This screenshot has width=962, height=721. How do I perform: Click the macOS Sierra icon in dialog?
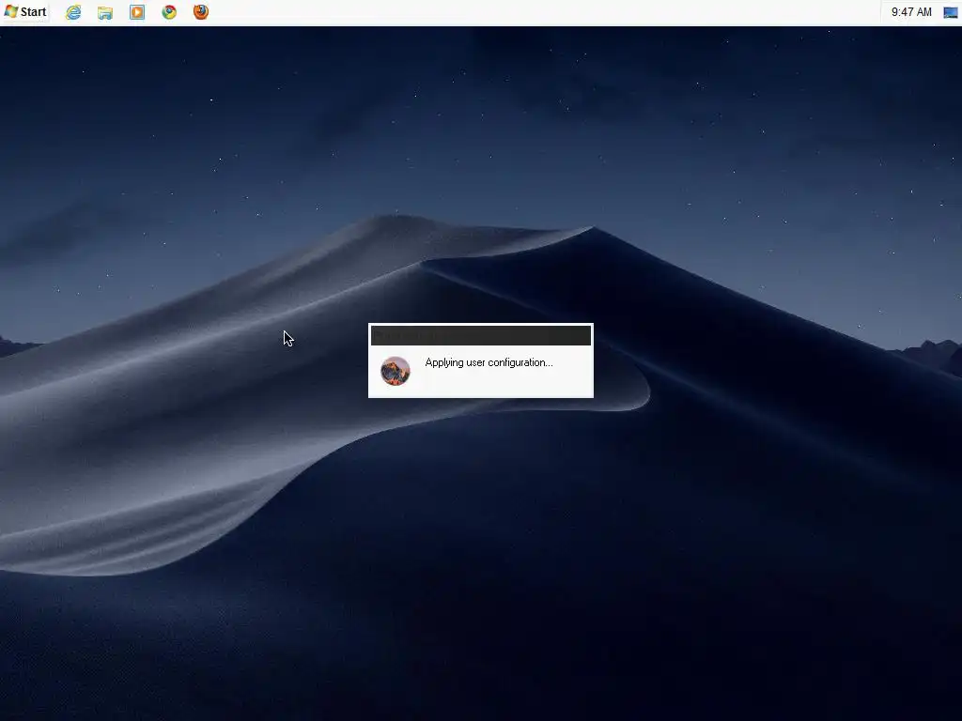tap(396, 371)
